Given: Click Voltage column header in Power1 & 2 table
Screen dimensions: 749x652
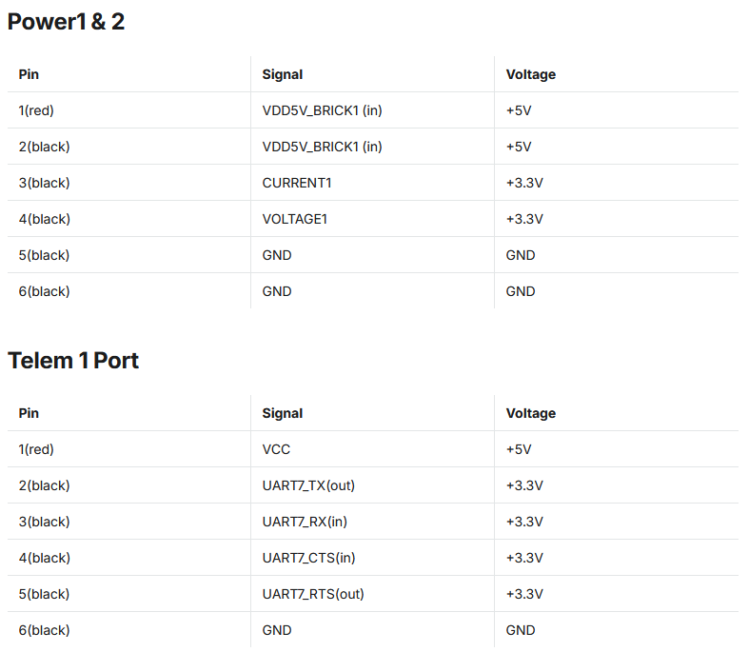Looking at the screenshot, I should click(x=531, y=74).
